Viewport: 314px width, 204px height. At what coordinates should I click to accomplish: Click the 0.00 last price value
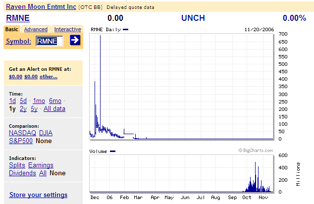coord(115,18)
